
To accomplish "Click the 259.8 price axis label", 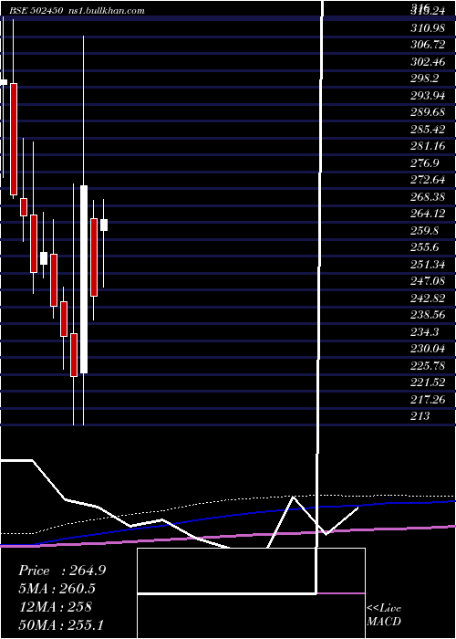I will tap(424, 231).
